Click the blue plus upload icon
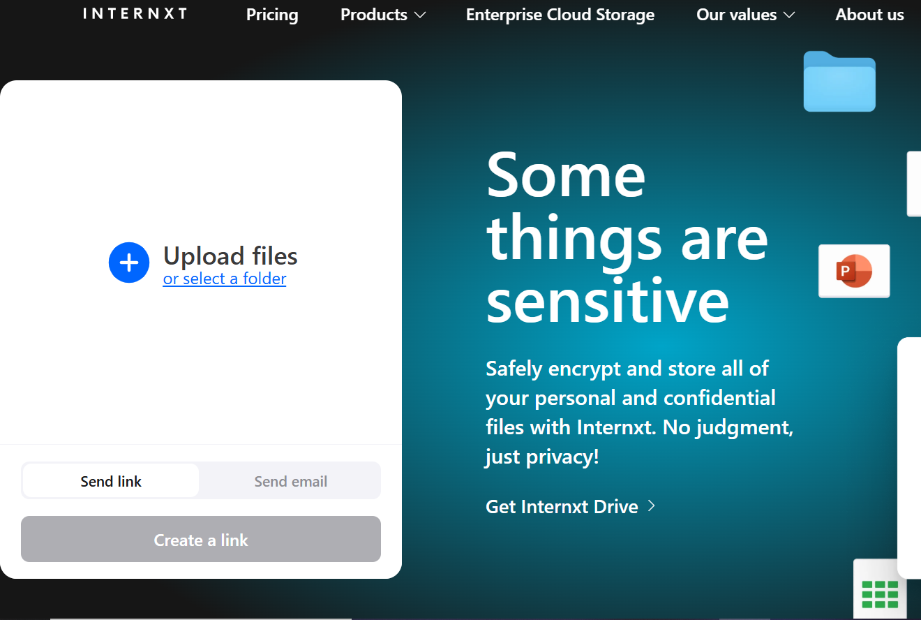921x620 pixels. (x=129, y=263)
